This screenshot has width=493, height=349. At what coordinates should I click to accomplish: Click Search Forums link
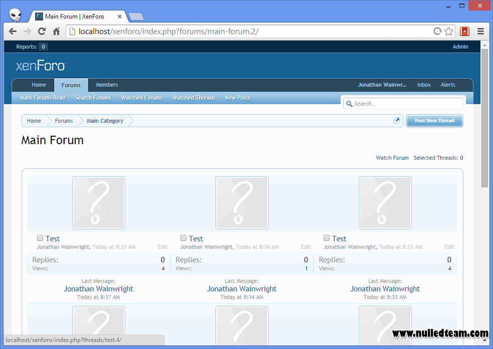[93, 98]
